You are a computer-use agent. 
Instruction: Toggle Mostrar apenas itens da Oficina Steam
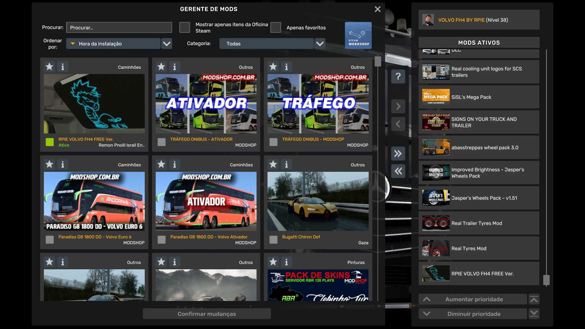pos(184,27)
